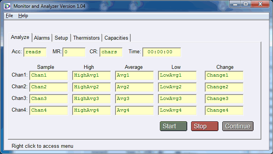
Task: Minimize the Monitor and Analyzer window
Action: (x=235, y=4)
